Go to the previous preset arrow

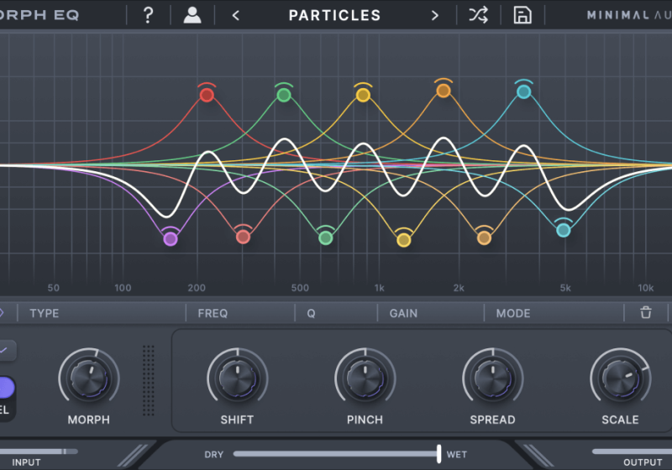point(236,16)
